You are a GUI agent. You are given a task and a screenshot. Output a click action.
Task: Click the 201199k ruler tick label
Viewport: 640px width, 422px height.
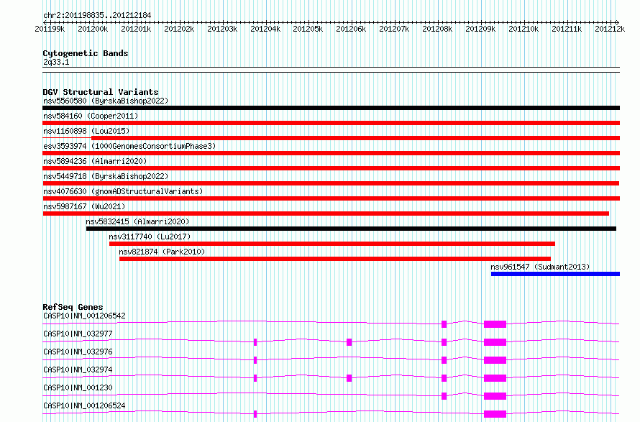(x=50, y=29)
